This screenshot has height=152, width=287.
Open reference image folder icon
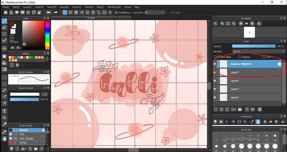tap(221, 122)
